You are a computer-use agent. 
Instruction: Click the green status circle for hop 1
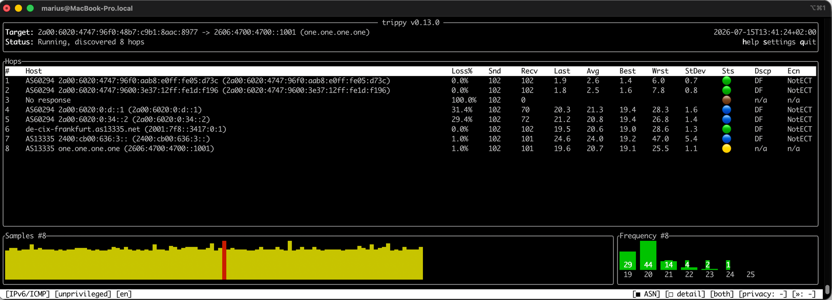727,81
